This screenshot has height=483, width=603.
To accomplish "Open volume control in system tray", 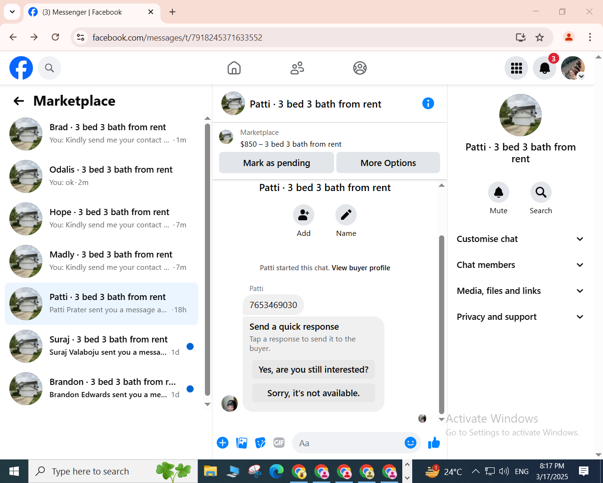I will [x=504, y=471].
